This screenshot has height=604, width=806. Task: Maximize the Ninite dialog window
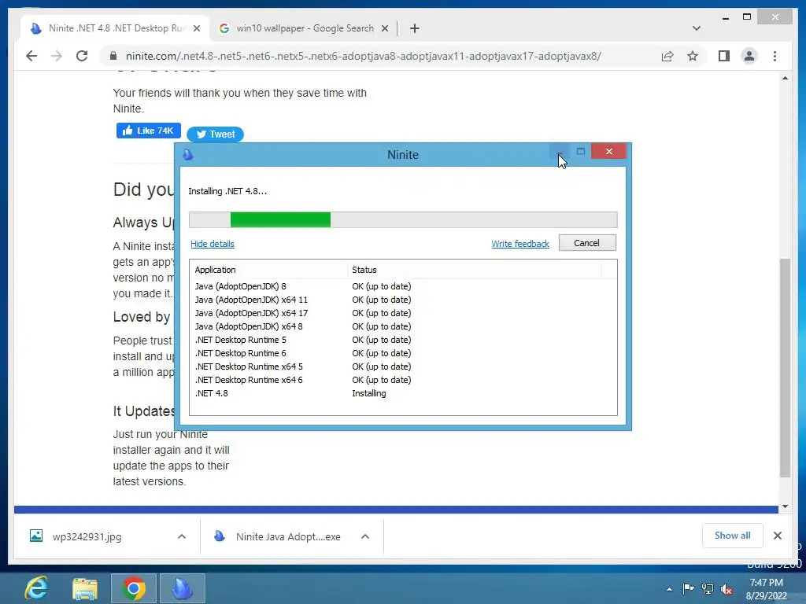click(x=581, y=151)
